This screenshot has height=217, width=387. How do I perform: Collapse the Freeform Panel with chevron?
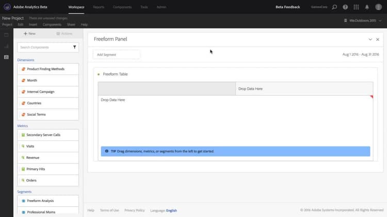(x=370, y=40)
